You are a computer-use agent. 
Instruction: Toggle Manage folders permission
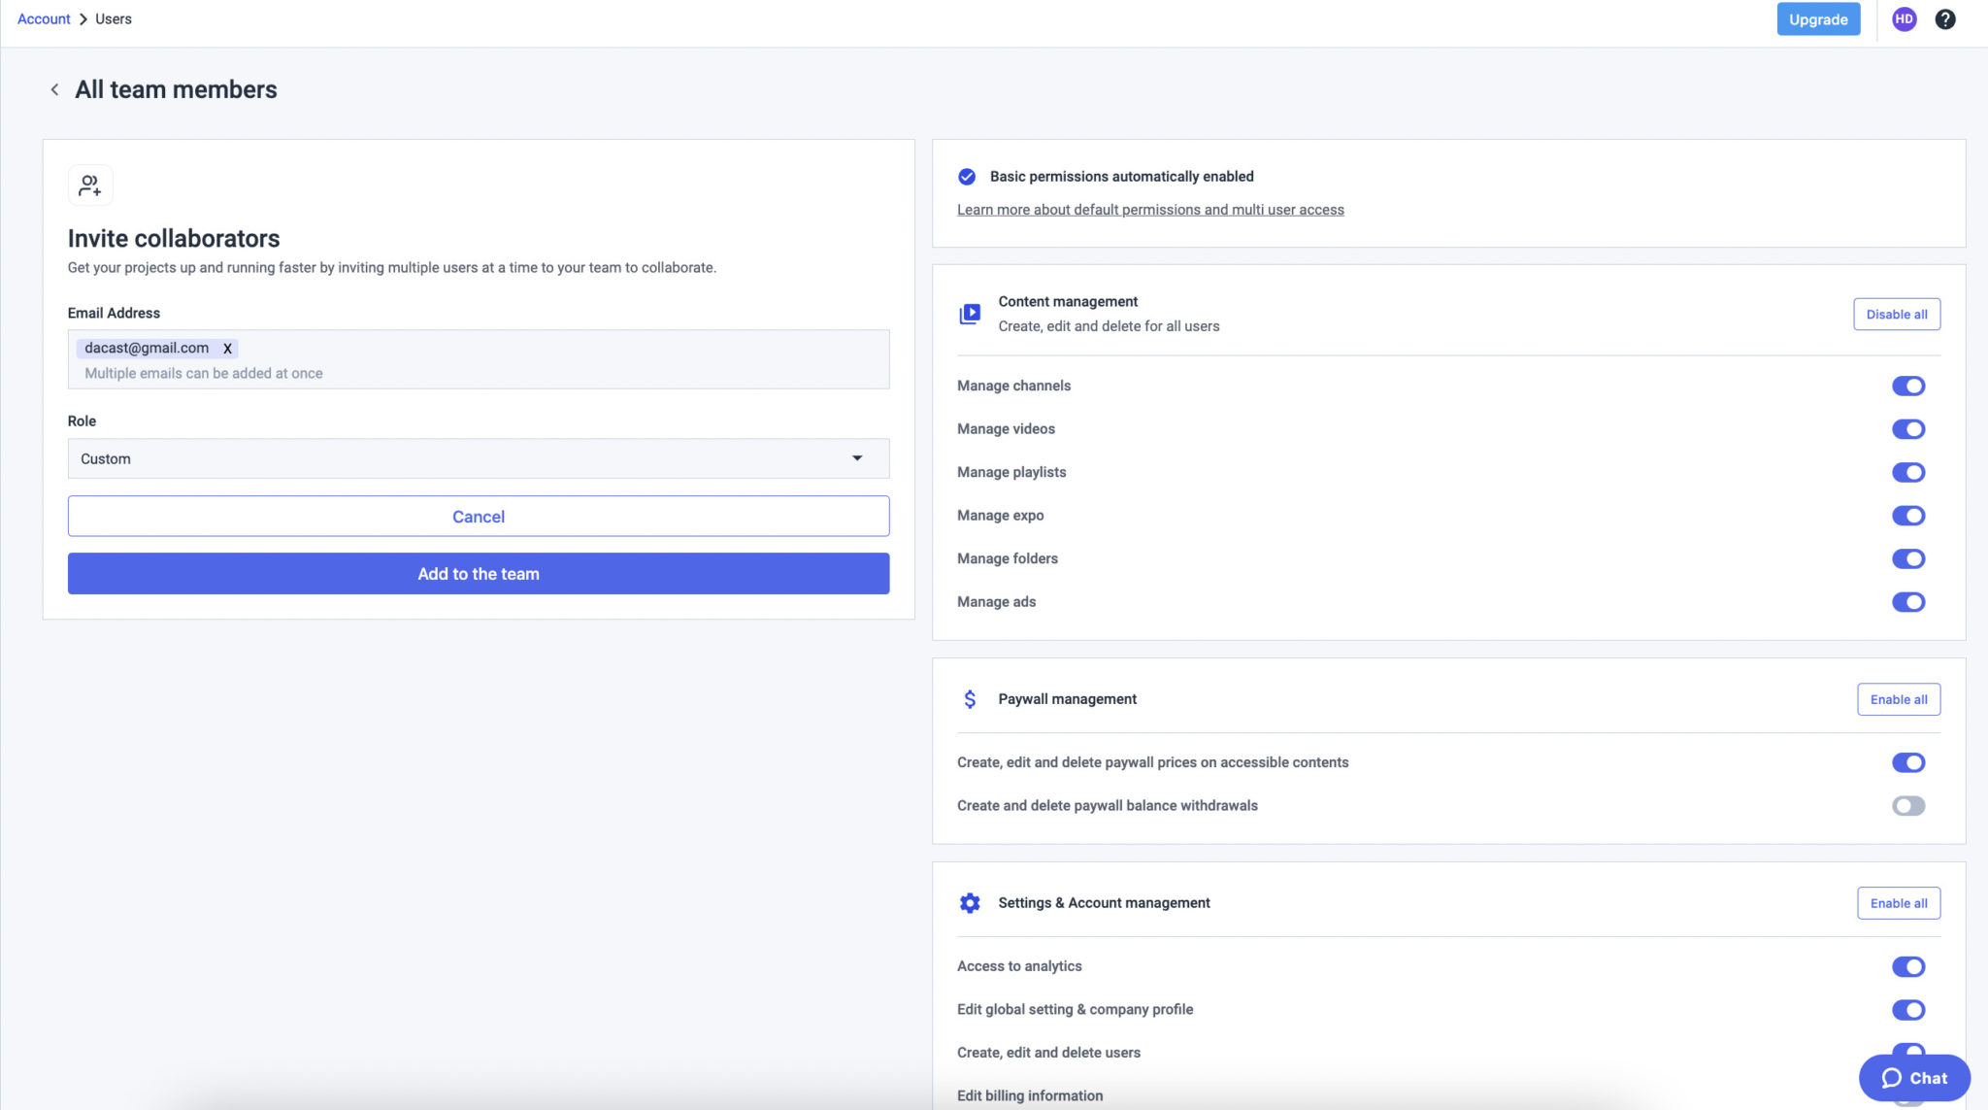point(1908,559)
